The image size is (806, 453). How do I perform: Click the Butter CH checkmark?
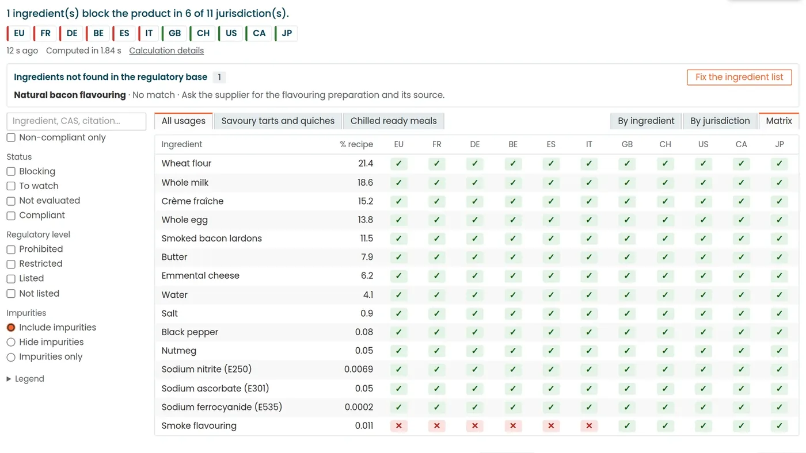(x=665, y=257)
